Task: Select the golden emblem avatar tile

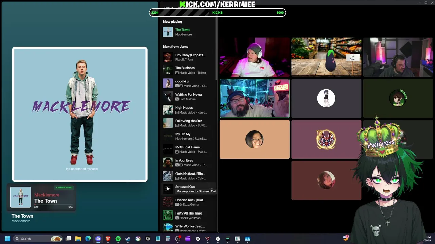Action: tap(326, 139)
